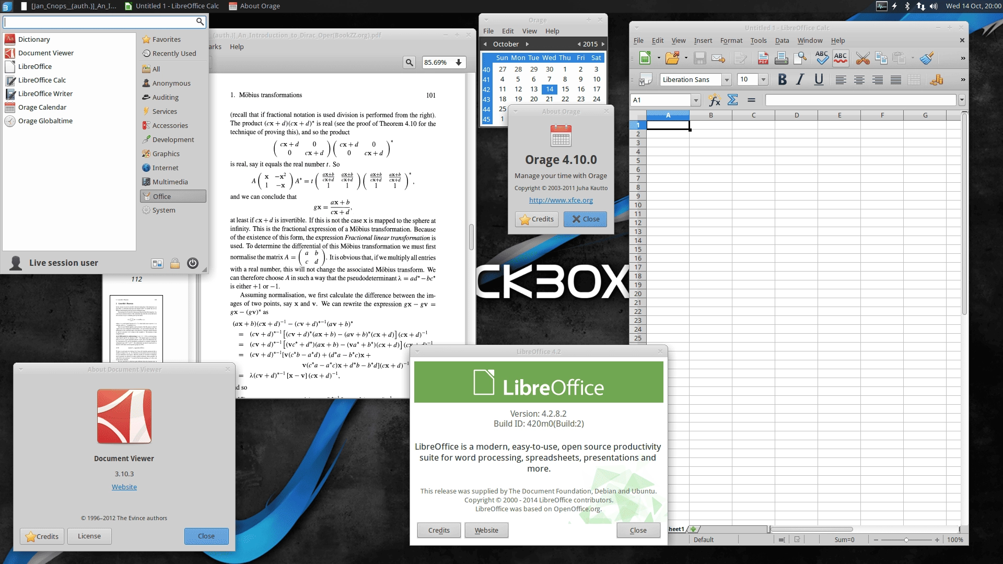The width and height of the screenshot is (1003, 564).
Task: Click Website link in About Document Viewer
Action: pos(124,487)
